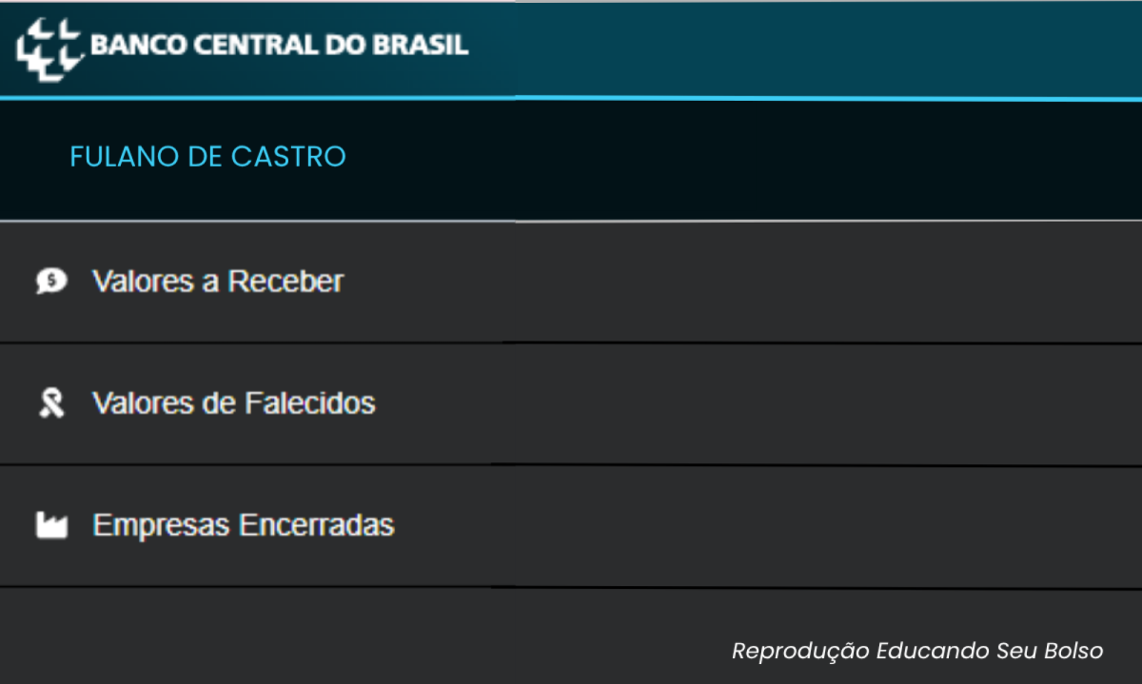Click the word Falecidos in the second menu row
The image size is (1142, 684).
(x=309, y=403)
